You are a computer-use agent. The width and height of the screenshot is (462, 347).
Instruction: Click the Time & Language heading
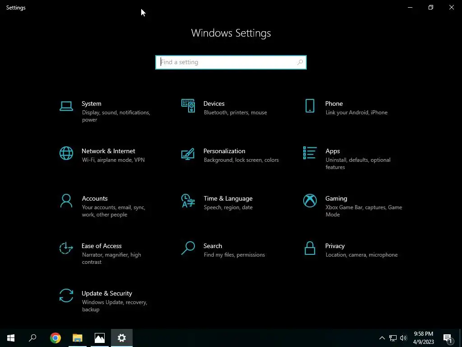click(x=228, y=199)
